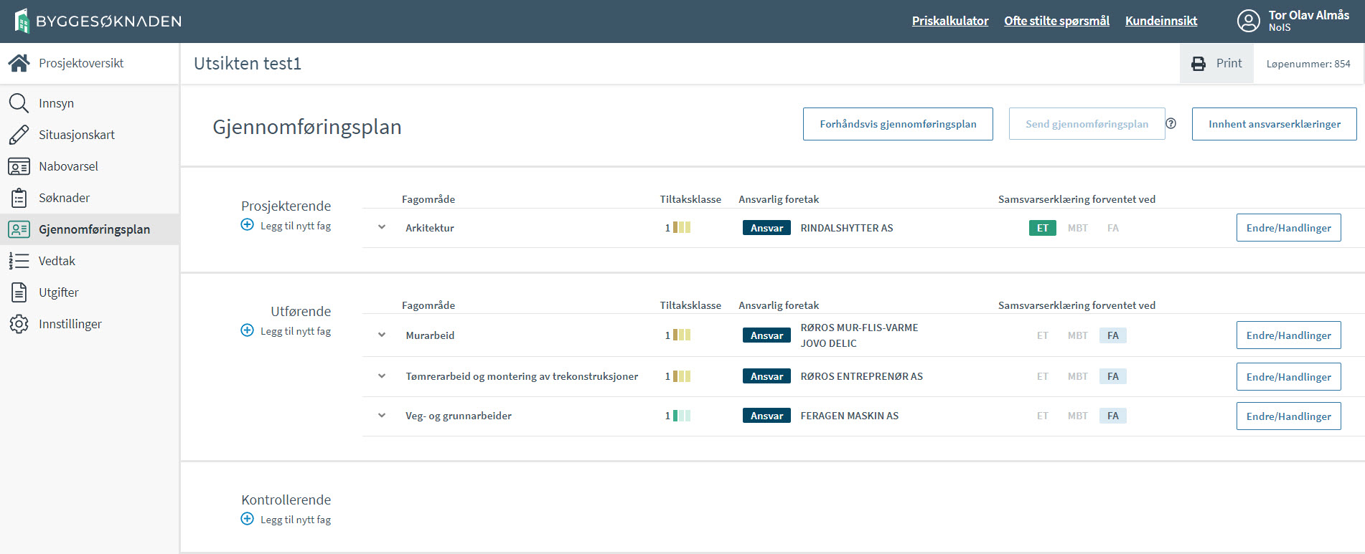Click Send gjennomføringsplan button
This screenshot has height=554, width=1365.
[x=1087, y=124]
